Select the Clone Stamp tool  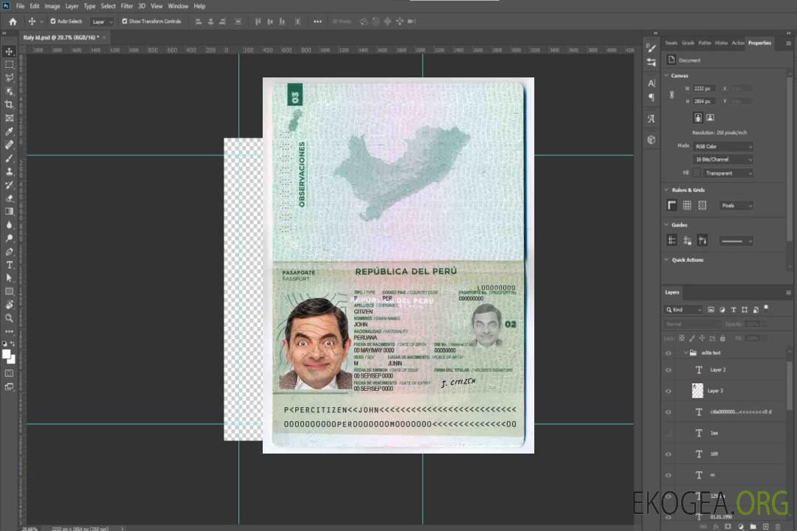point(9,171)
